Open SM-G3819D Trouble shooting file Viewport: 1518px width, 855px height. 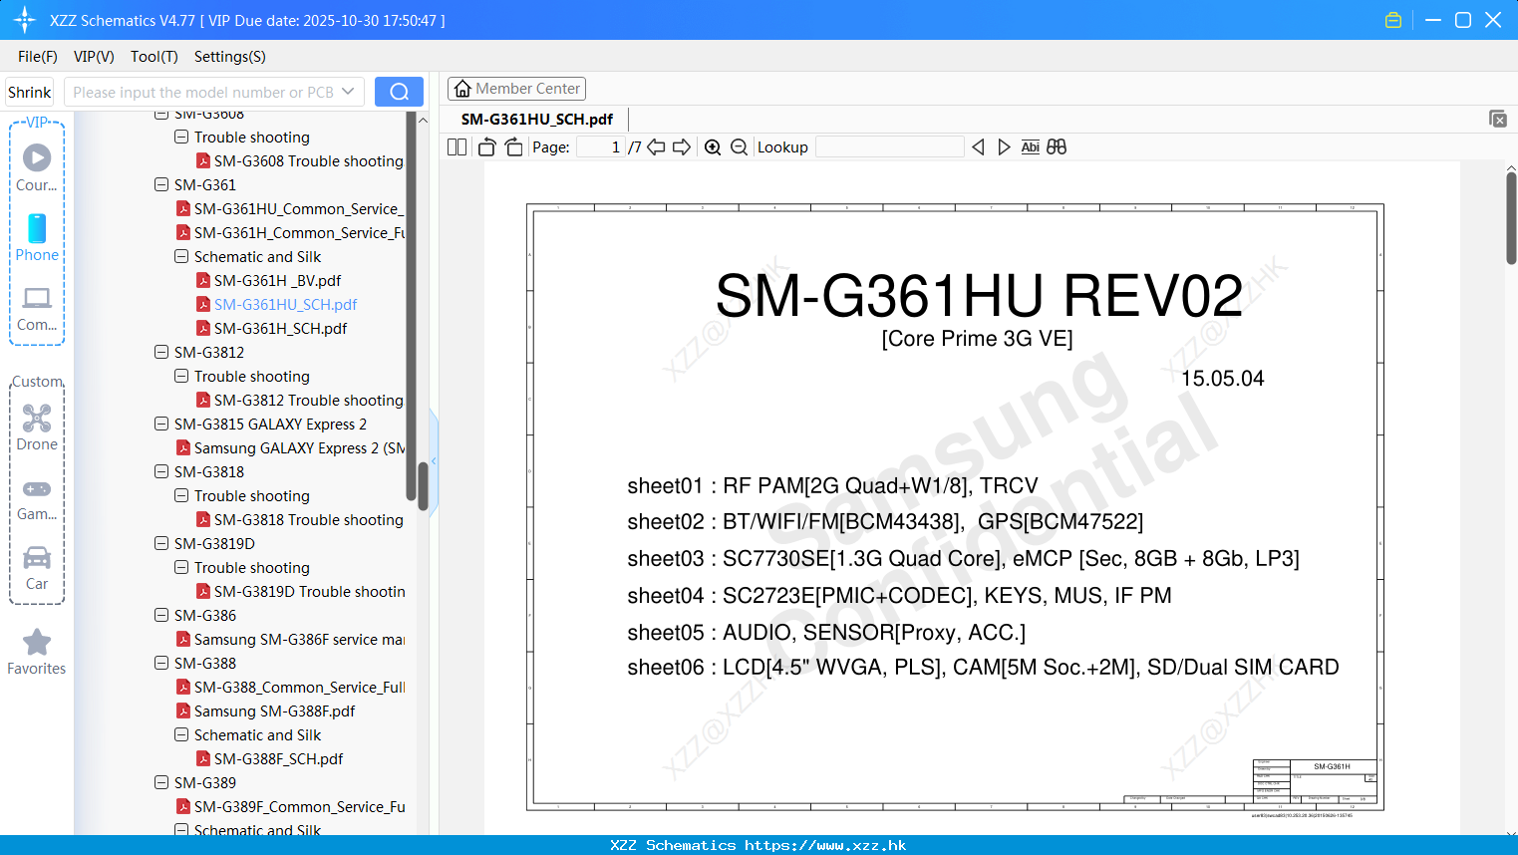click(300, 591)
